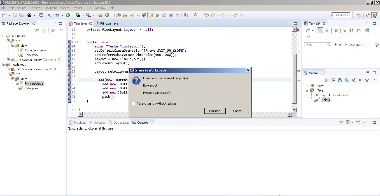The height and width of the screenshot is (196, 380).
Task: Collapse the AULA1OO project node
Action: tap(4, 36)
